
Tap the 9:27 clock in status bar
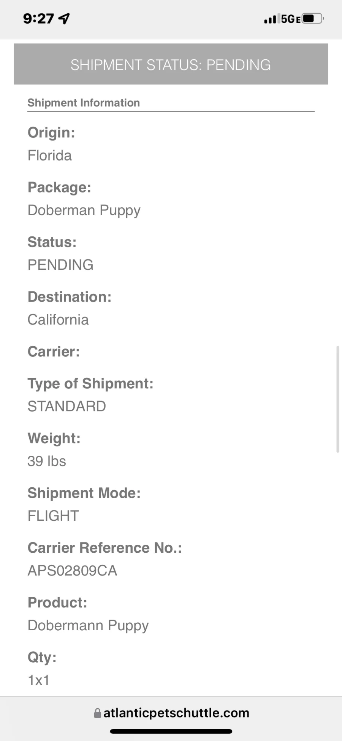point(38,18)
